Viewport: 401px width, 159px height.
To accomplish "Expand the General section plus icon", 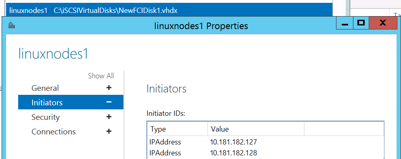I will tap(109, 88).
